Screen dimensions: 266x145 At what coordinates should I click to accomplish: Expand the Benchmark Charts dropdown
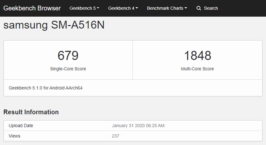(167, 8)
